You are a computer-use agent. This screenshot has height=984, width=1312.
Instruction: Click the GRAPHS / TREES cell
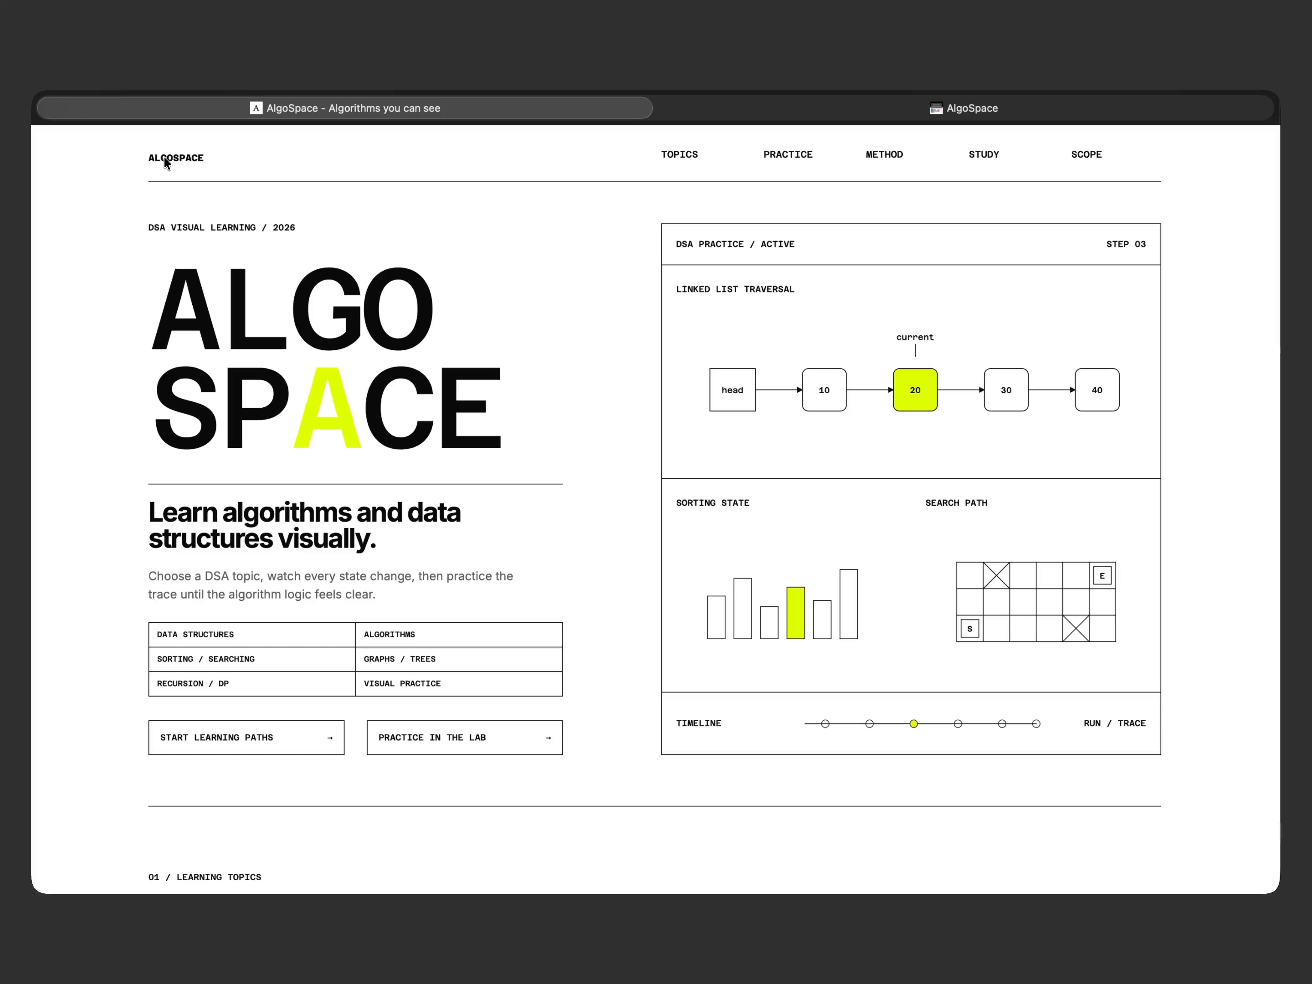459,659
